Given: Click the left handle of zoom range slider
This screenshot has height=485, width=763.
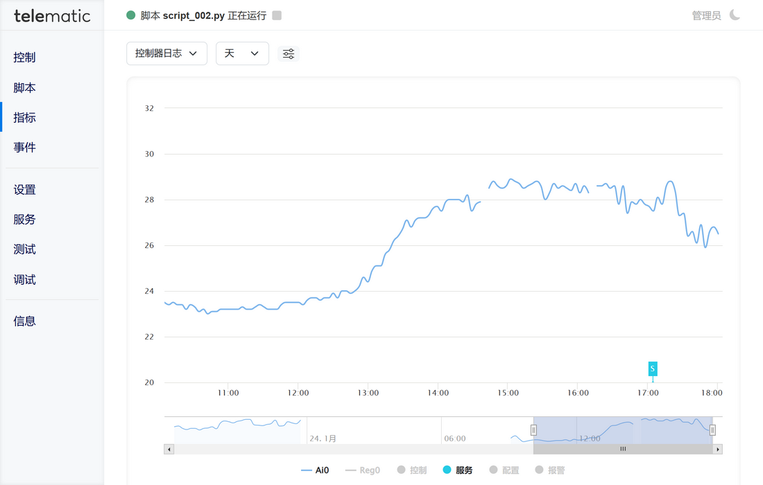Looking at the screenshot, I should 533,430.
